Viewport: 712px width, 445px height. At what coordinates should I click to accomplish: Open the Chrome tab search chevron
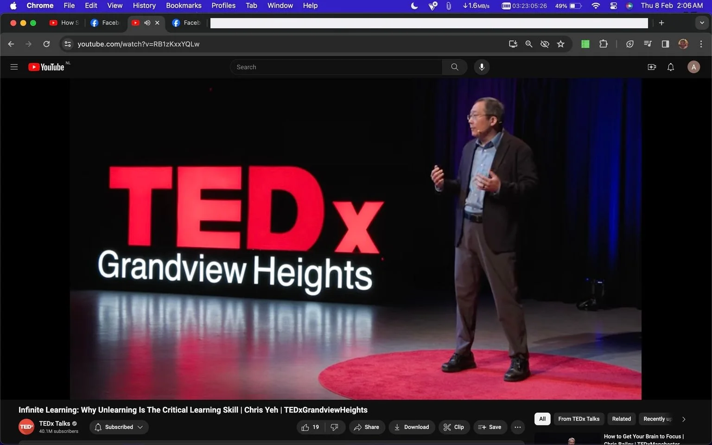pos(702,23)
